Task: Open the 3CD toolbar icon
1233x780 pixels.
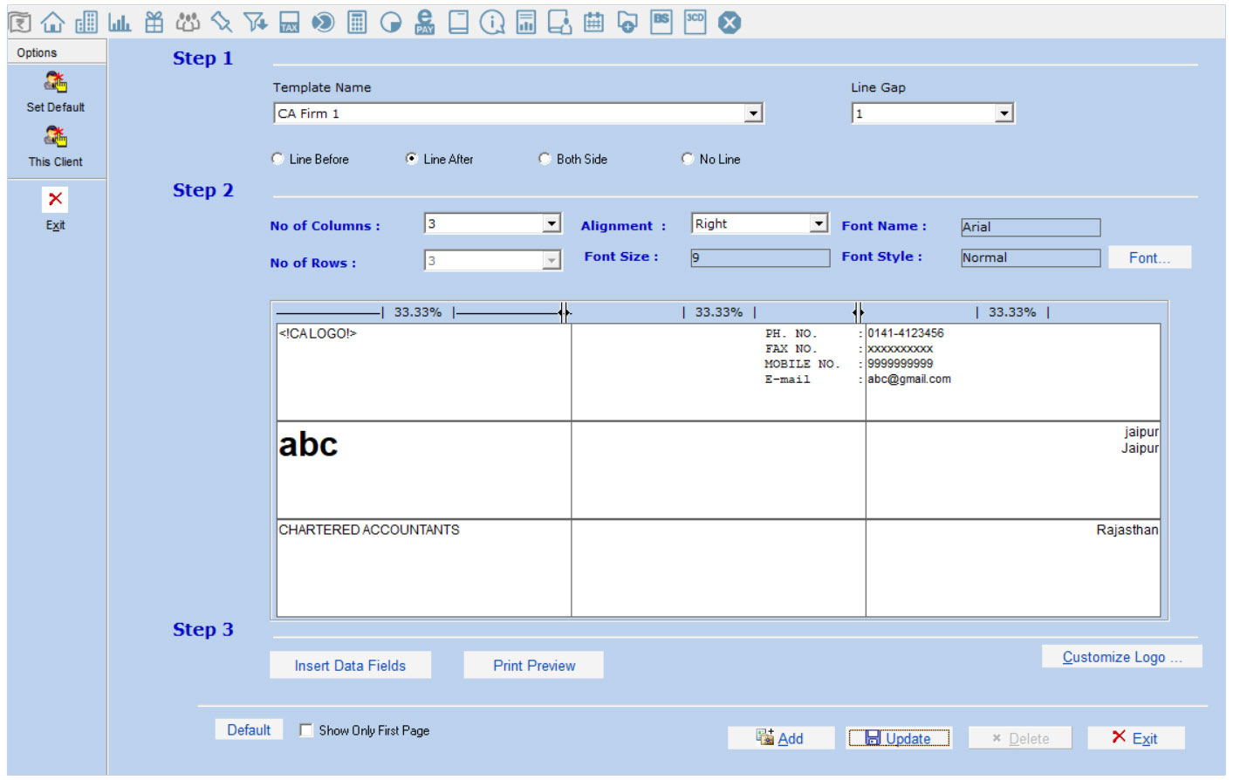Action: 695,23
